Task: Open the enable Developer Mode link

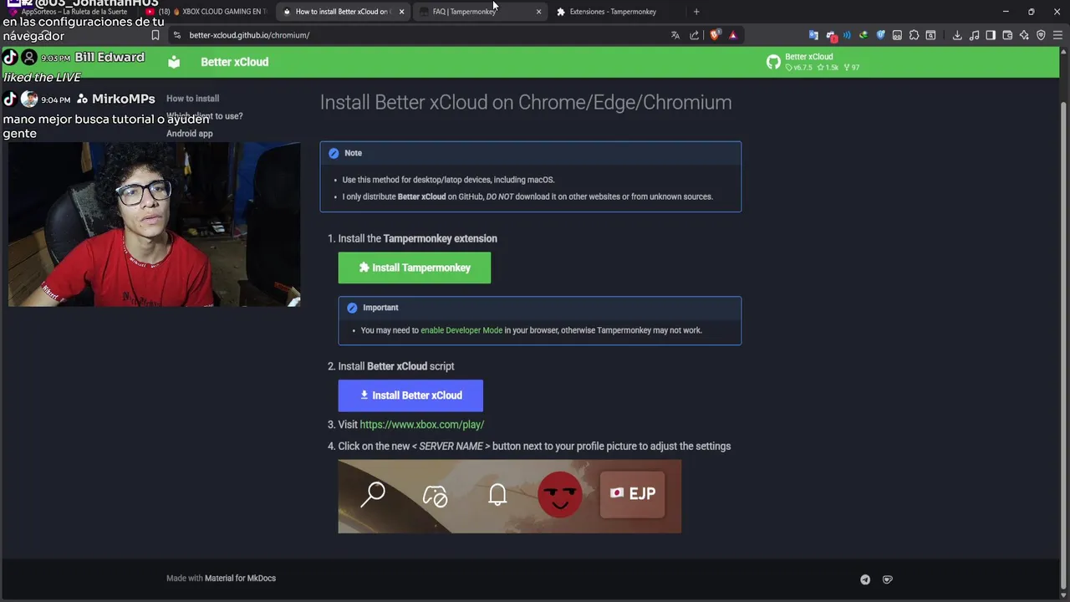Action: click(461, 330)
